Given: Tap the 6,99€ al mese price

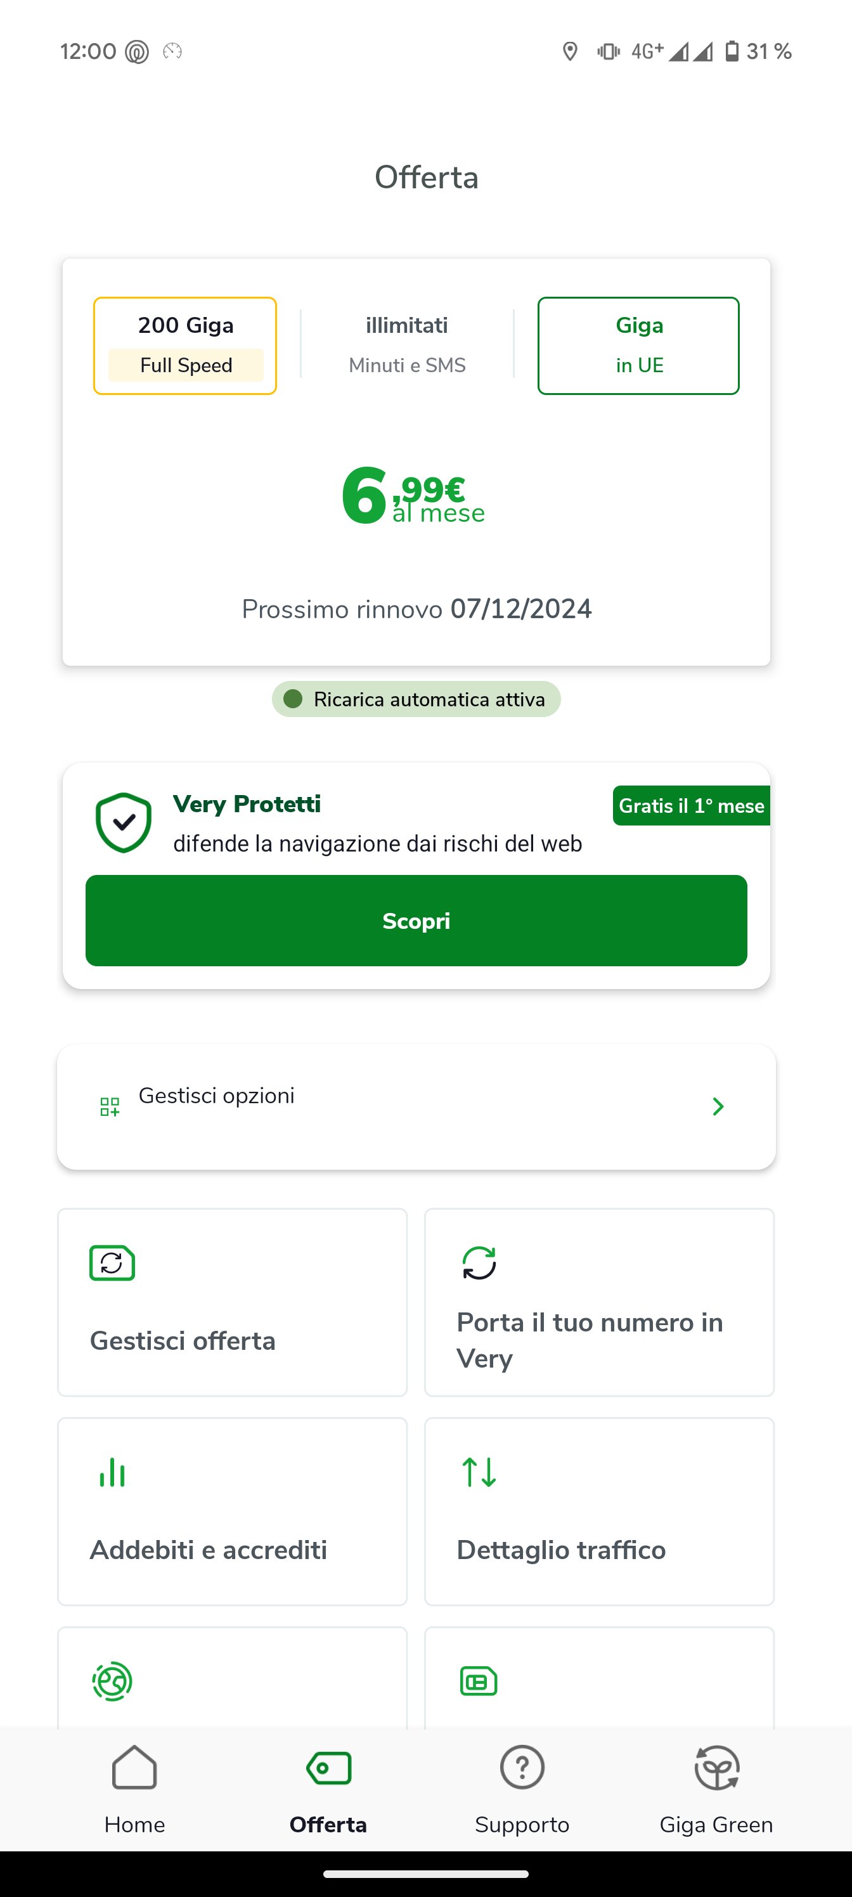Looking at the screenshot, I should point(414,496).
